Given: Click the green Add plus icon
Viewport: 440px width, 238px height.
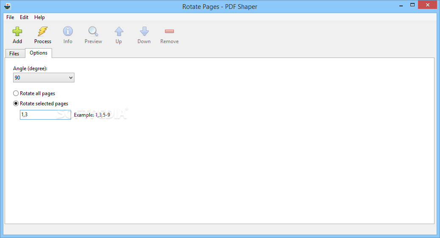Looking at the screenshot, I should [17, 31].
